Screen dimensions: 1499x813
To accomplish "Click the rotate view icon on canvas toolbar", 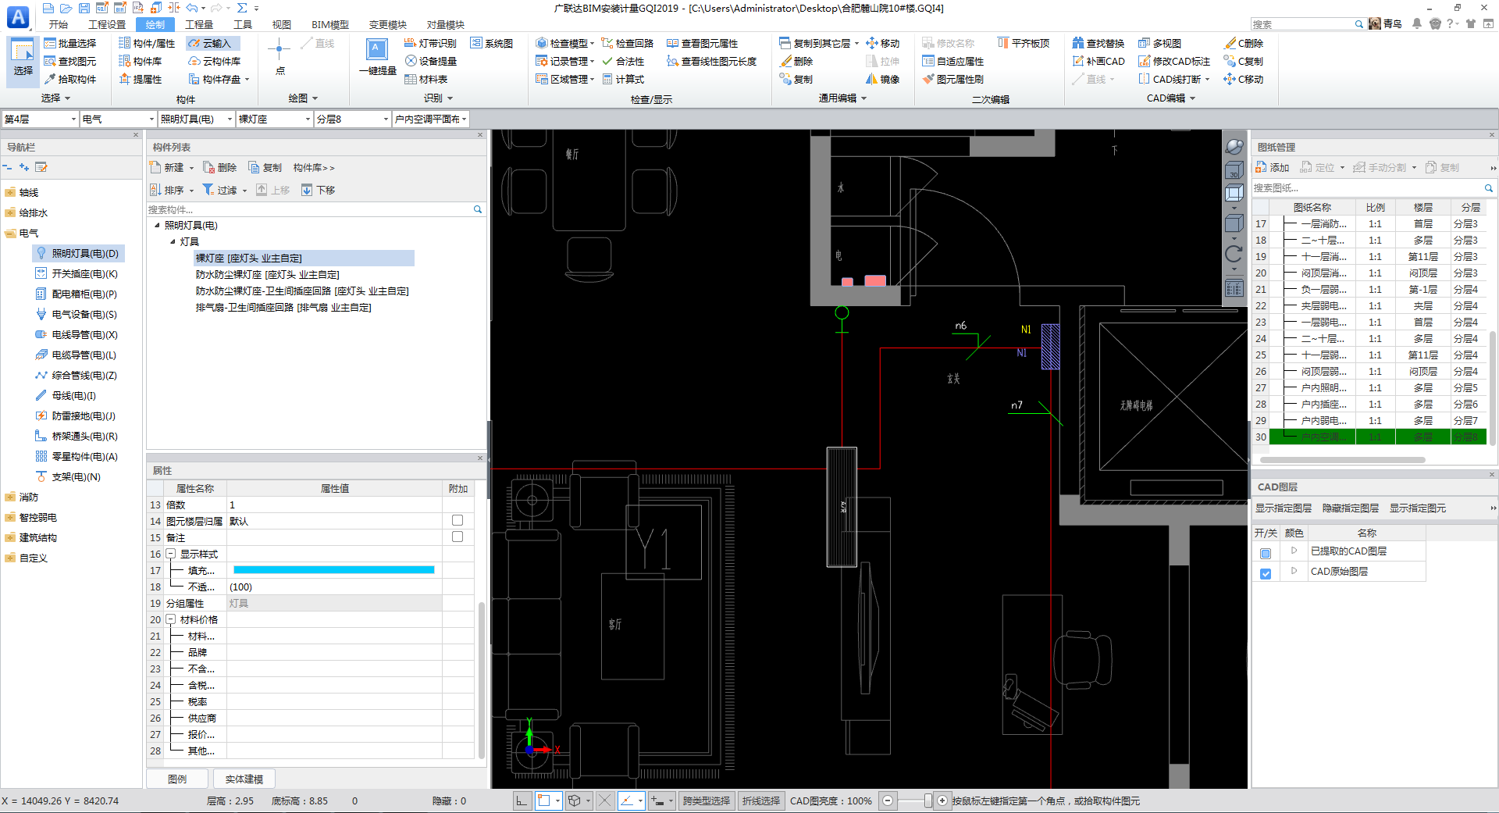I will click(x=1234, y=254).
